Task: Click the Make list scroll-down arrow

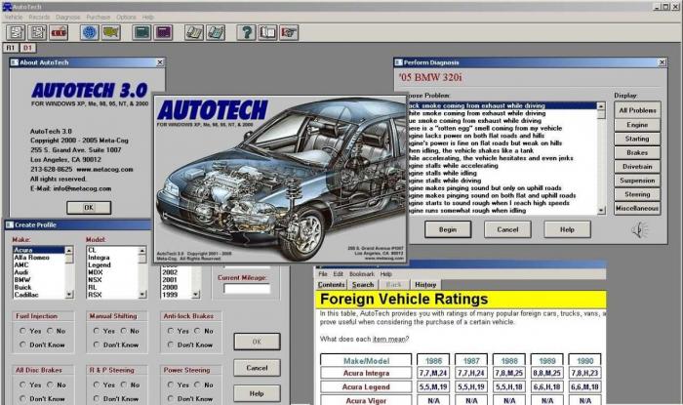Action: tap(69, 295)
